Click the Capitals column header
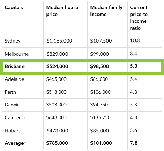Screen dimensions: 164x151 (14, 8)
